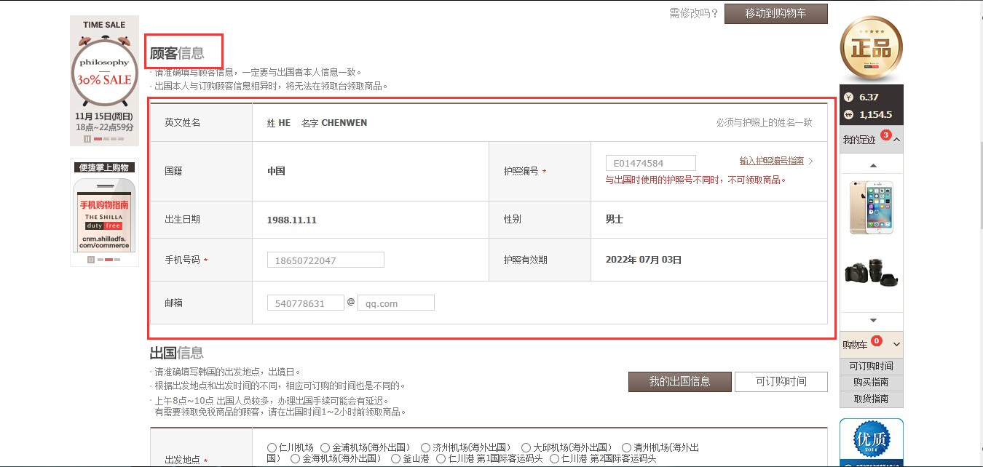Click the passport number E01474584 input field
The image size is (983, 467).
(650, 162)
